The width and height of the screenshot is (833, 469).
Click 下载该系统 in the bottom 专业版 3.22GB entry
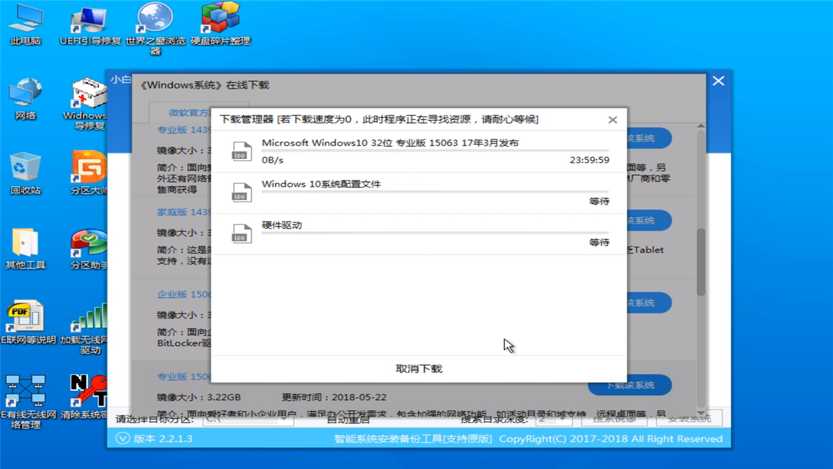(630, 385)
